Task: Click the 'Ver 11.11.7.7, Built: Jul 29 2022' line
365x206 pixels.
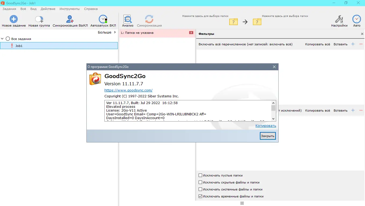Action: tap(142, 103)
